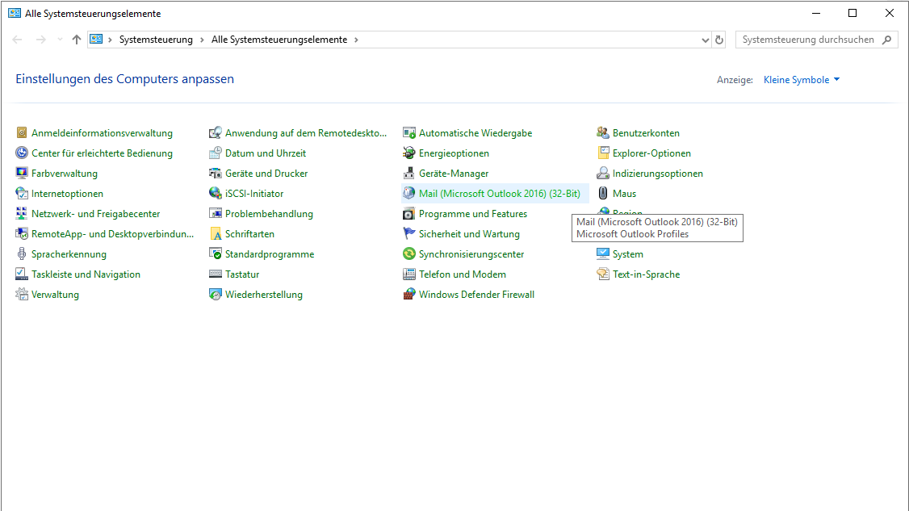Select Alle Systemsteuerungselemente breadcrumb item
This screenshot has height=511, width=909.
279,40
